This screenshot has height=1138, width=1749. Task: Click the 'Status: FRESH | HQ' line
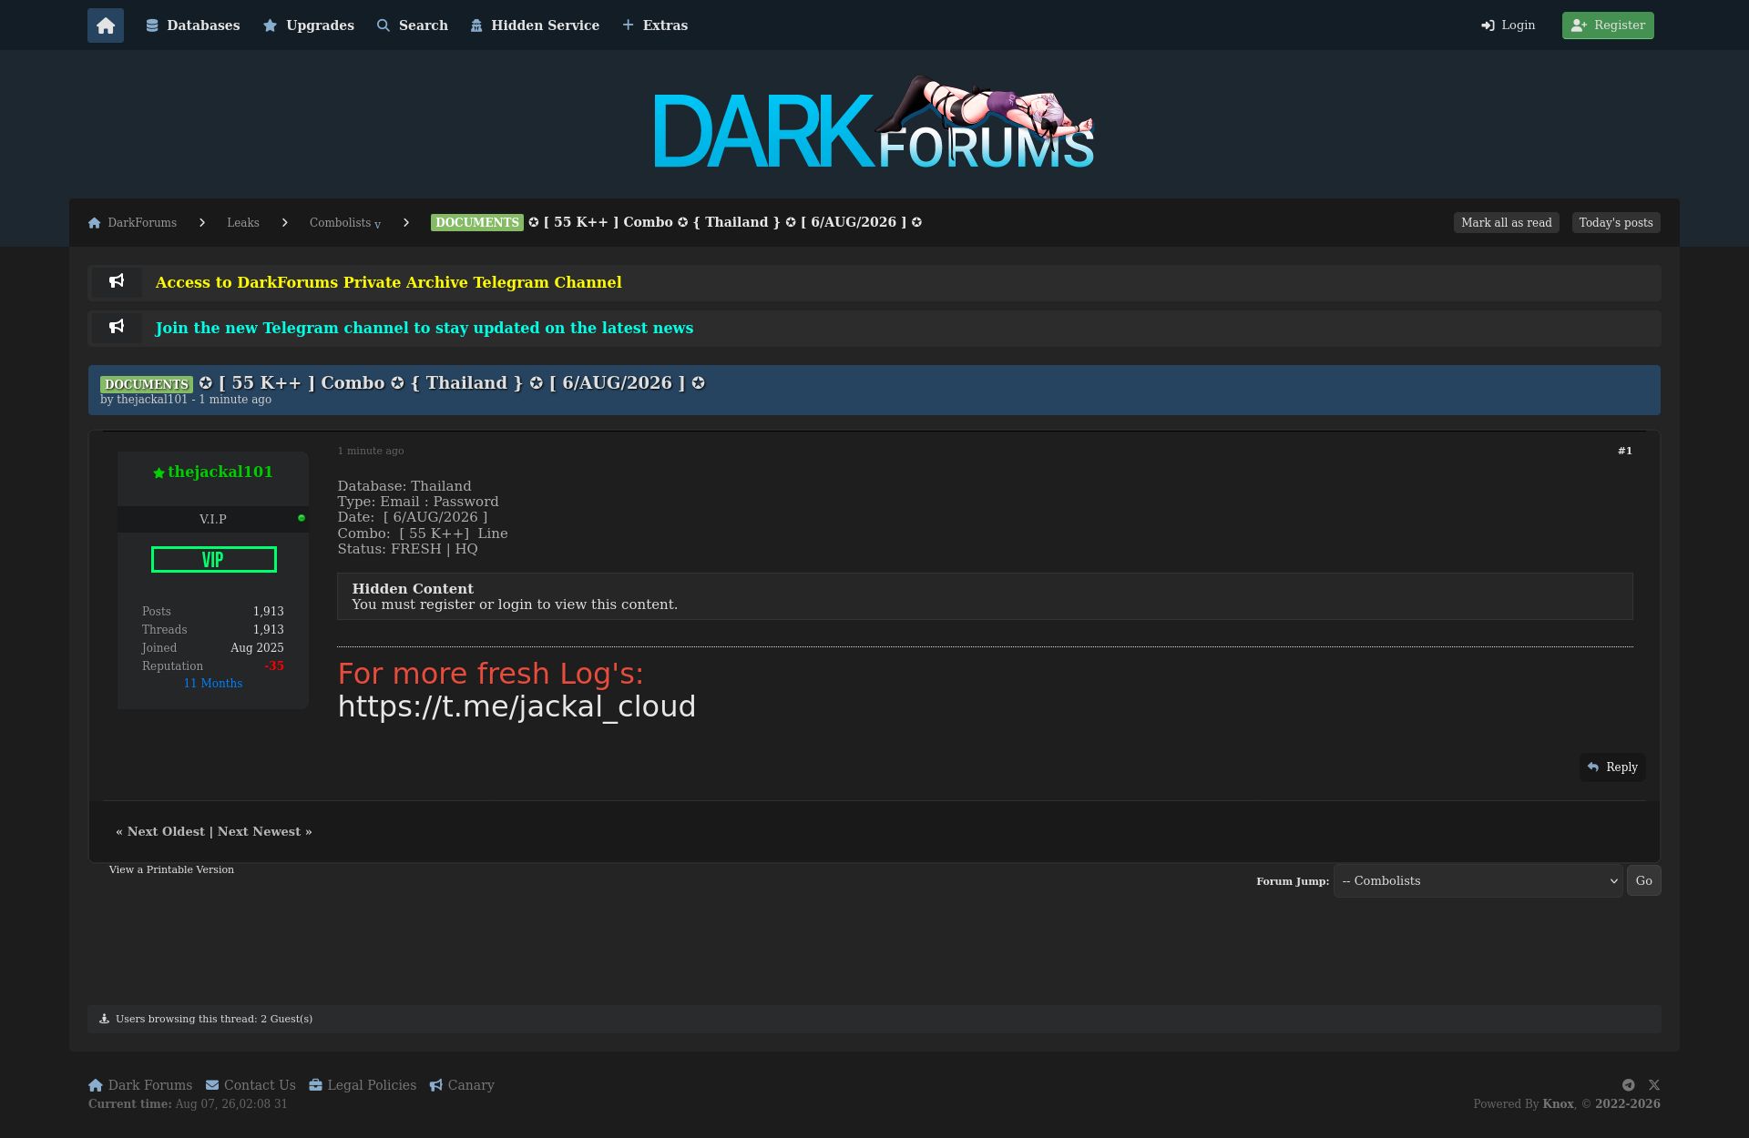point(407,549)
